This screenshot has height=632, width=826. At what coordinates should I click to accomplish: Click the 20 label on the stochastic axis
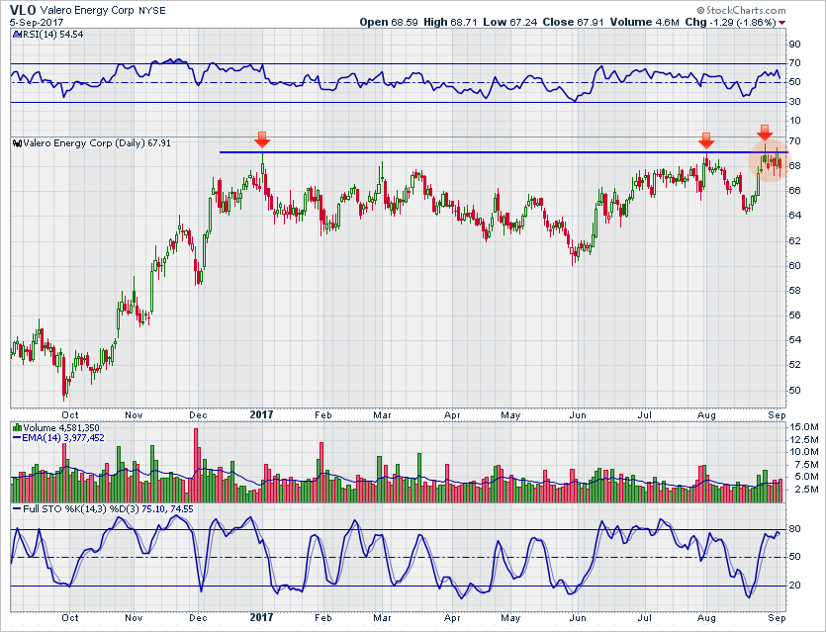(x=794, y=586)
